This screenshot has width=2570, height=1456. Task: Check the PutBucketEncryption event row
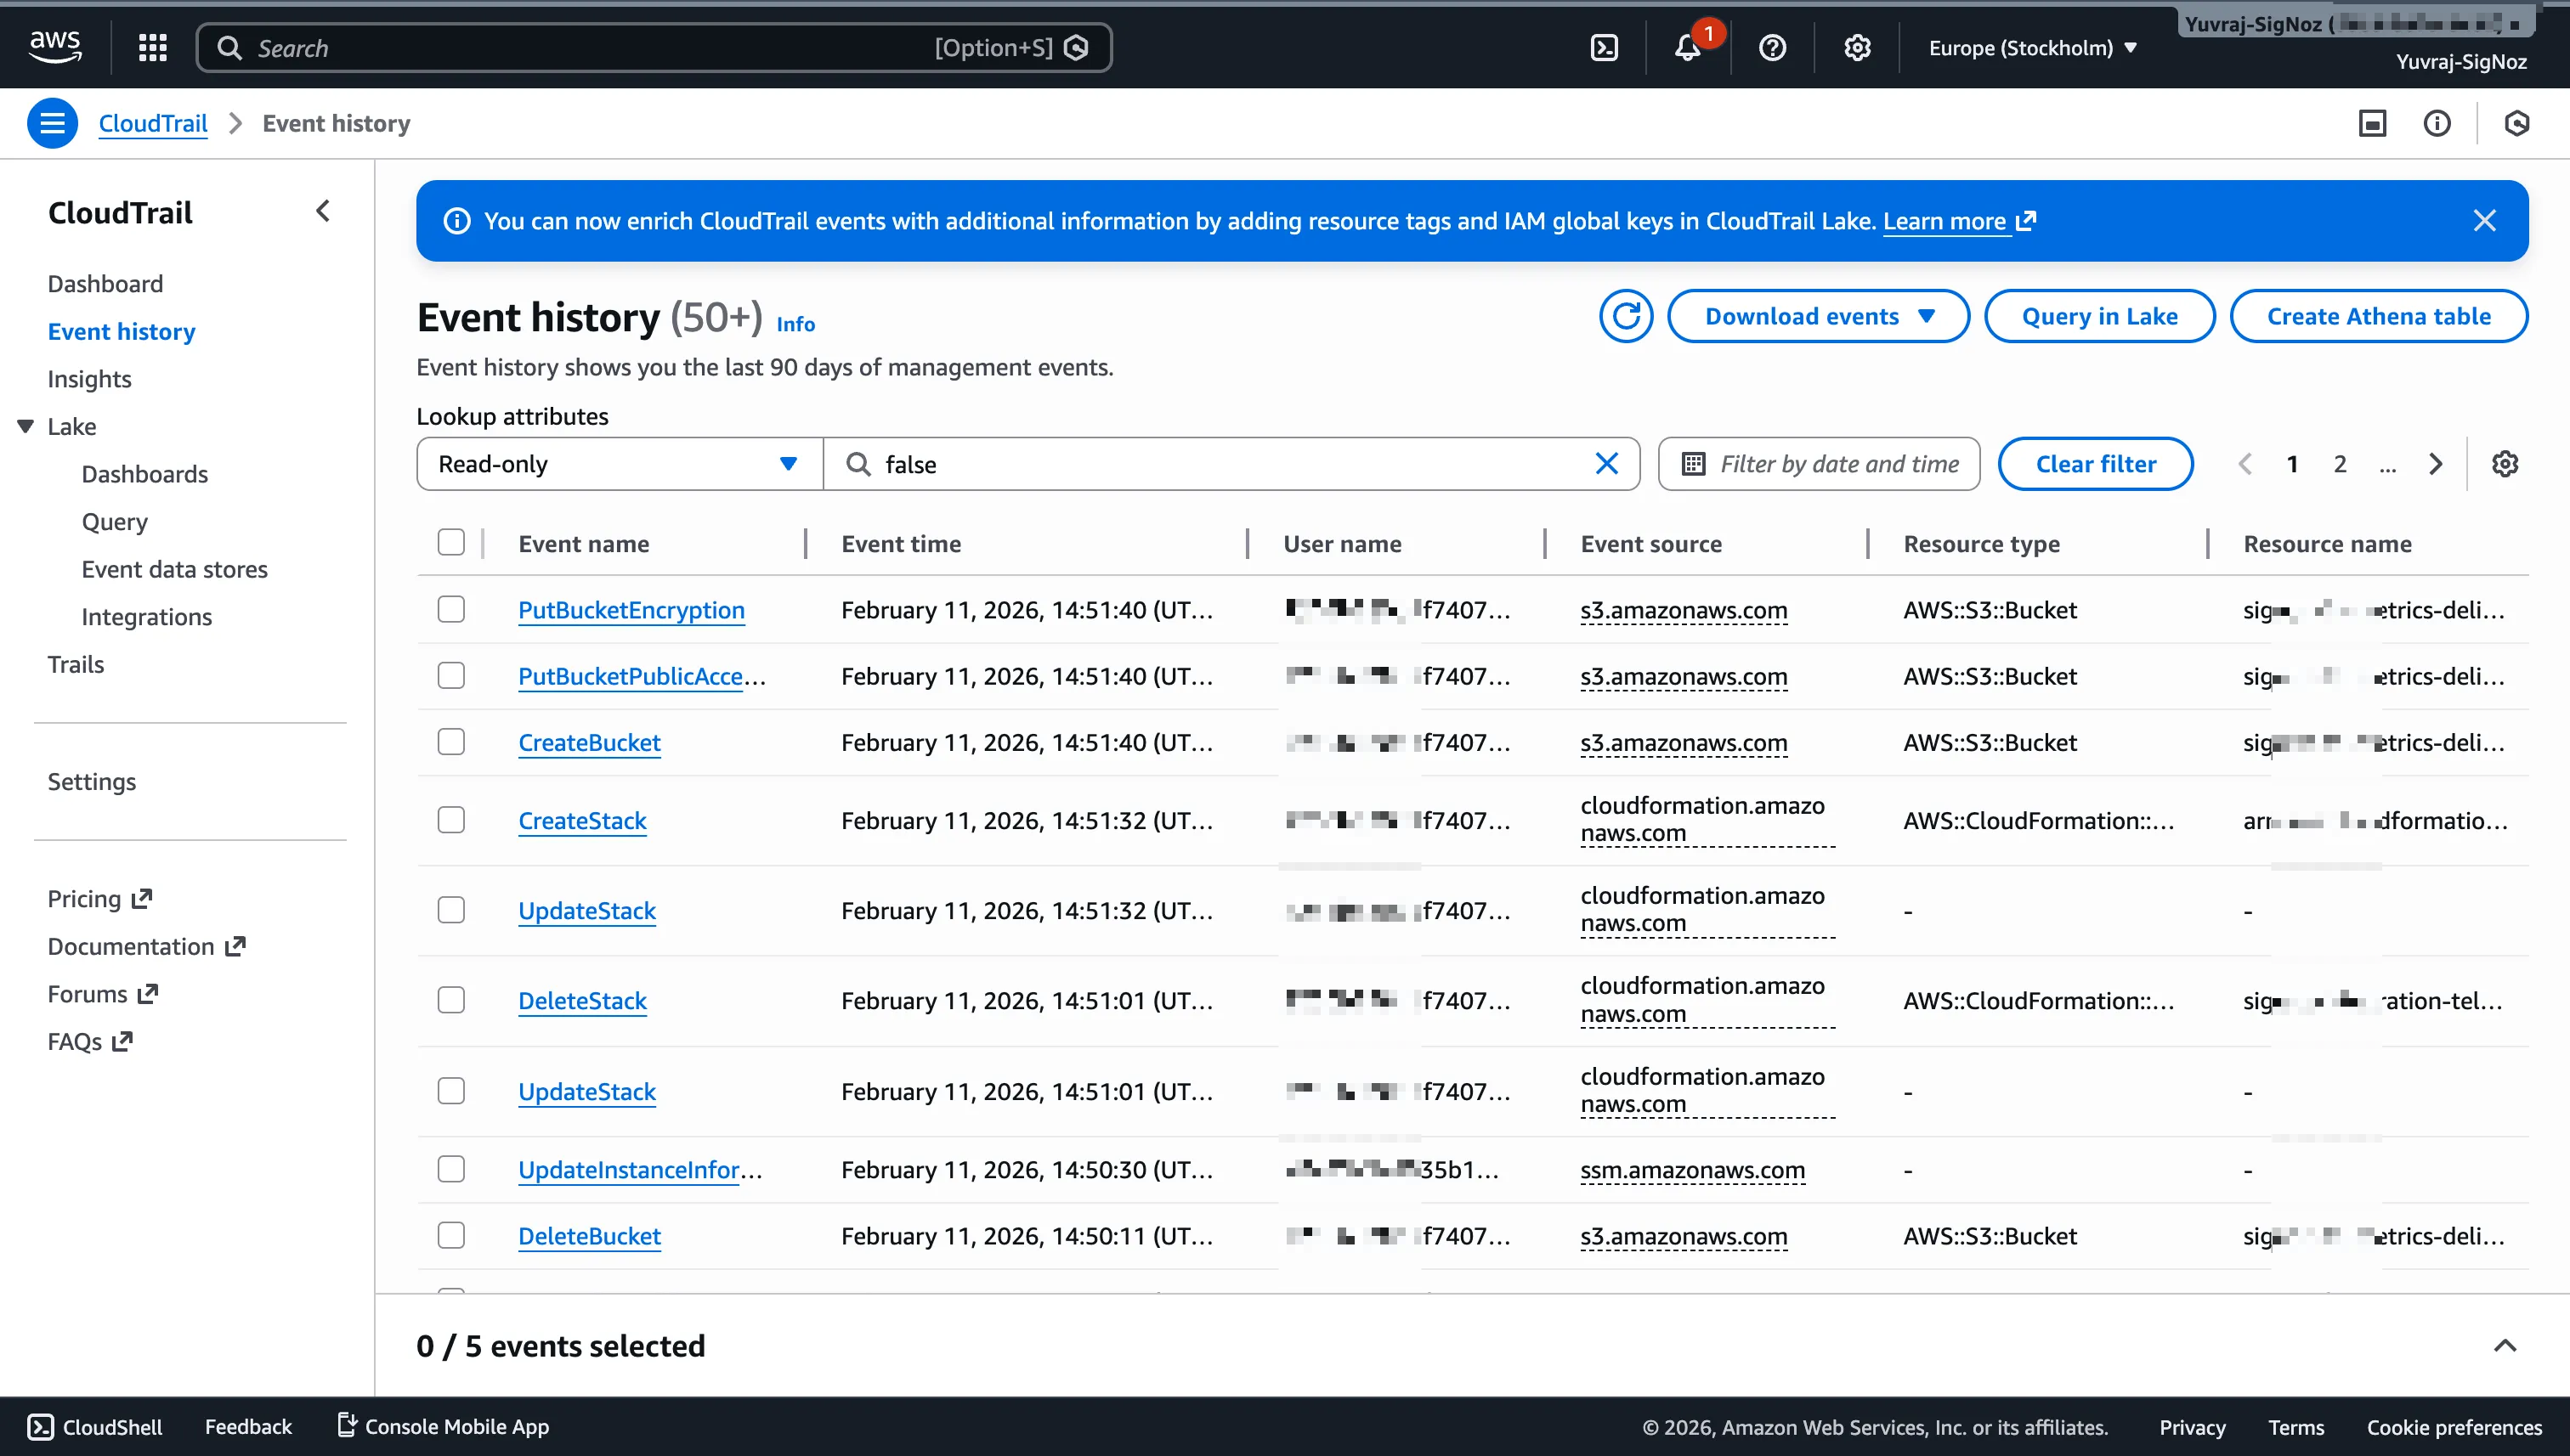pyautogui.click(x=451, y=609)
